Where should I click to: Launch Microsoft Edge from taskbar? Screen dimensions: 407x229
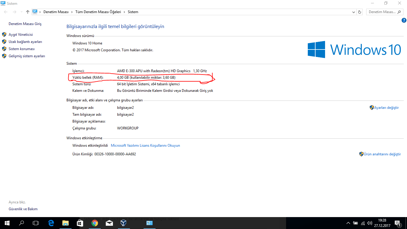pos(51,223)
